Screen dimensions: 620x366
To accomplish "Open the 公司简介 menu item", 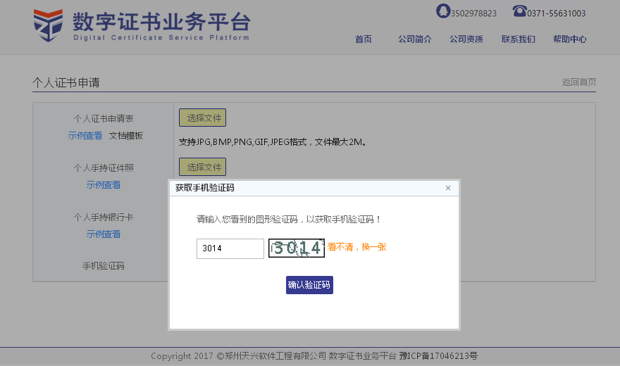I will [x=415, y=39].
